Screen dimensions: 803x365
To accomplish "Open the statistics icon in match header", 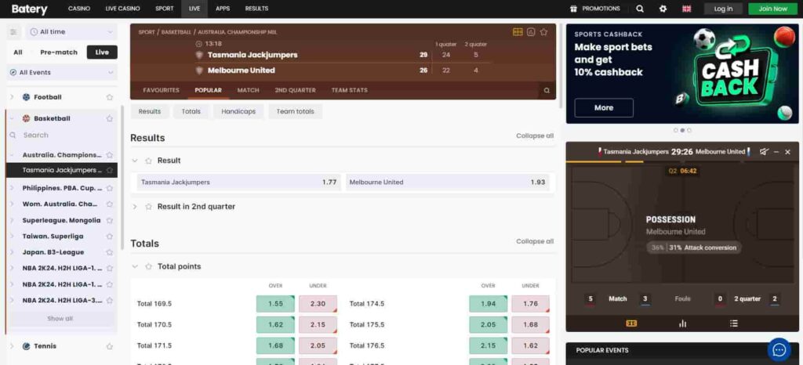I will point(531,32).
